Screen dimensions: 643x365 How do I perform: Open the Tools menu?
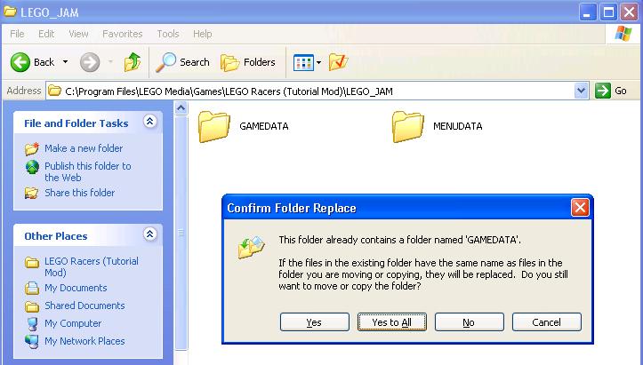click(168, 34)
